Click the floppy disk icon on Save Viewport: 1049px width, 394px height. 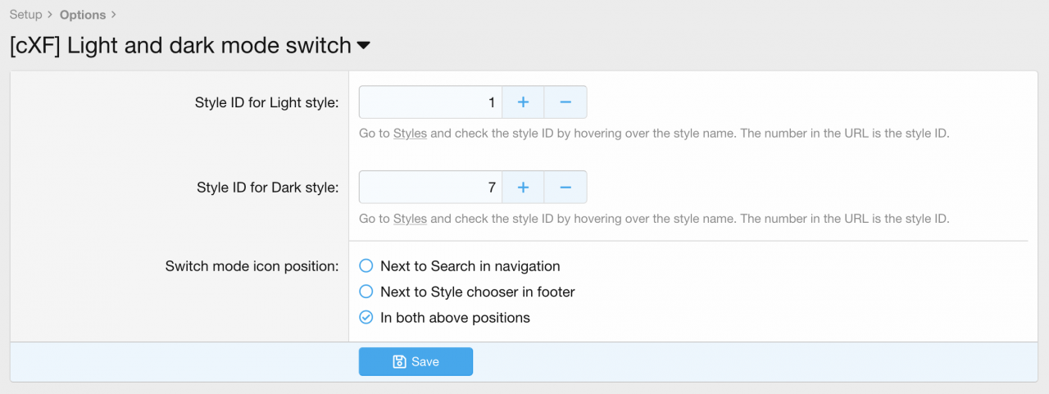point(399,362)
